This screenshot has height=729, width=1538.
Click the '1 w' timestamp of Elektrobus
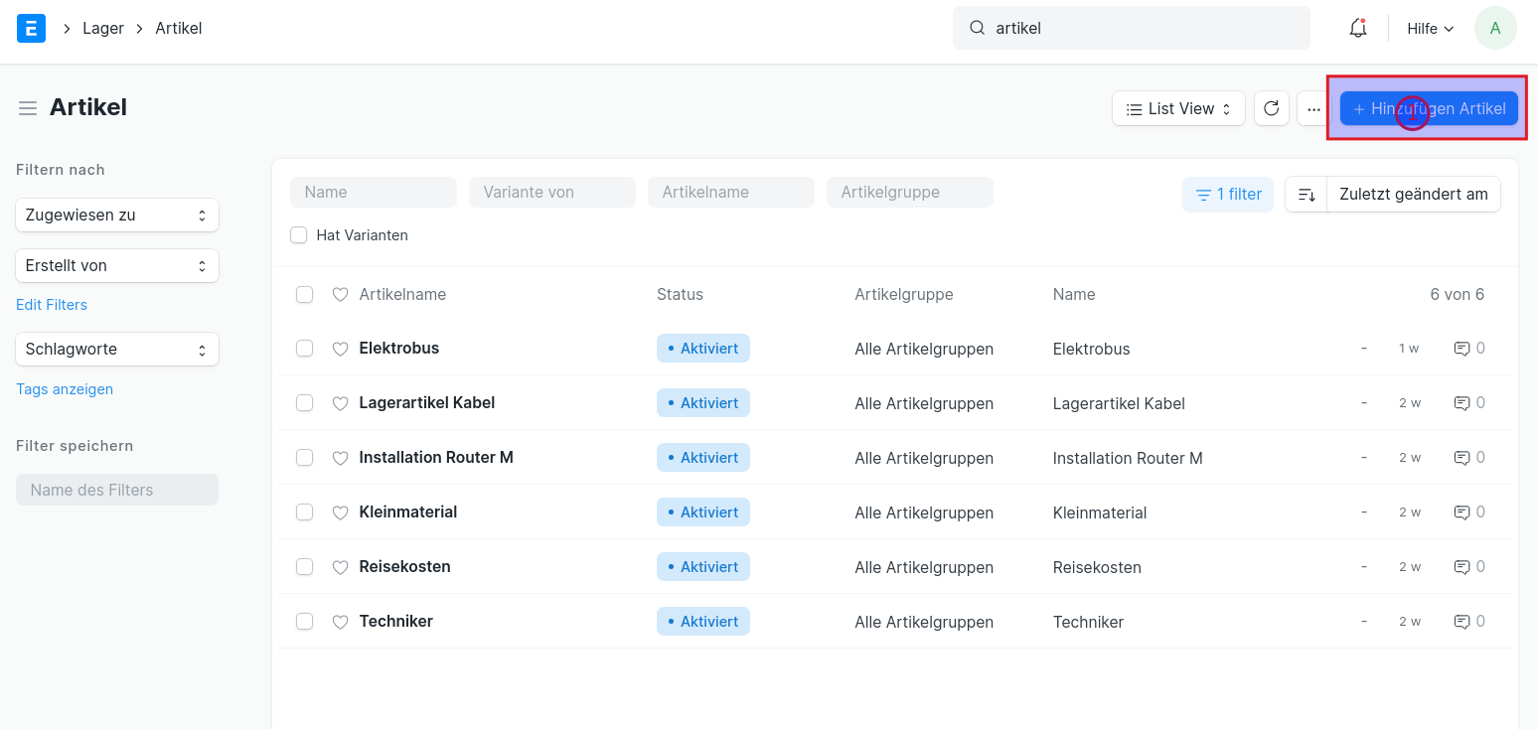1409,349
